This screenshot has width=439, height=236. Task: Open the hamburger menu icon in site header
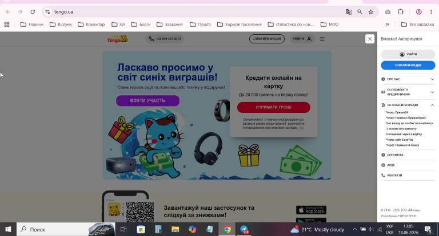coord(322,39)
